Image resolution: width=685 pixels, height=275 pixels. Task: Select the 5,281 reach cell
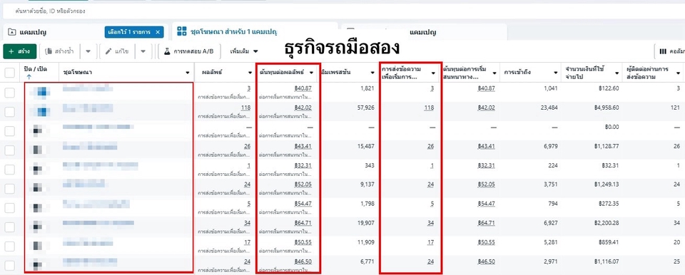click(x=551, y=242)
